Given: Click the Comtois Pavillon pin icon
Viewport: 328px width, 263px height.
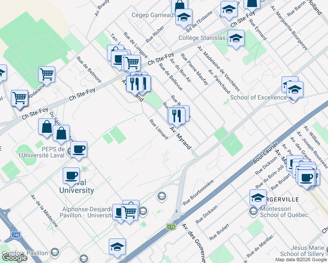Looking at the screenshot, I should coord(55,252).
